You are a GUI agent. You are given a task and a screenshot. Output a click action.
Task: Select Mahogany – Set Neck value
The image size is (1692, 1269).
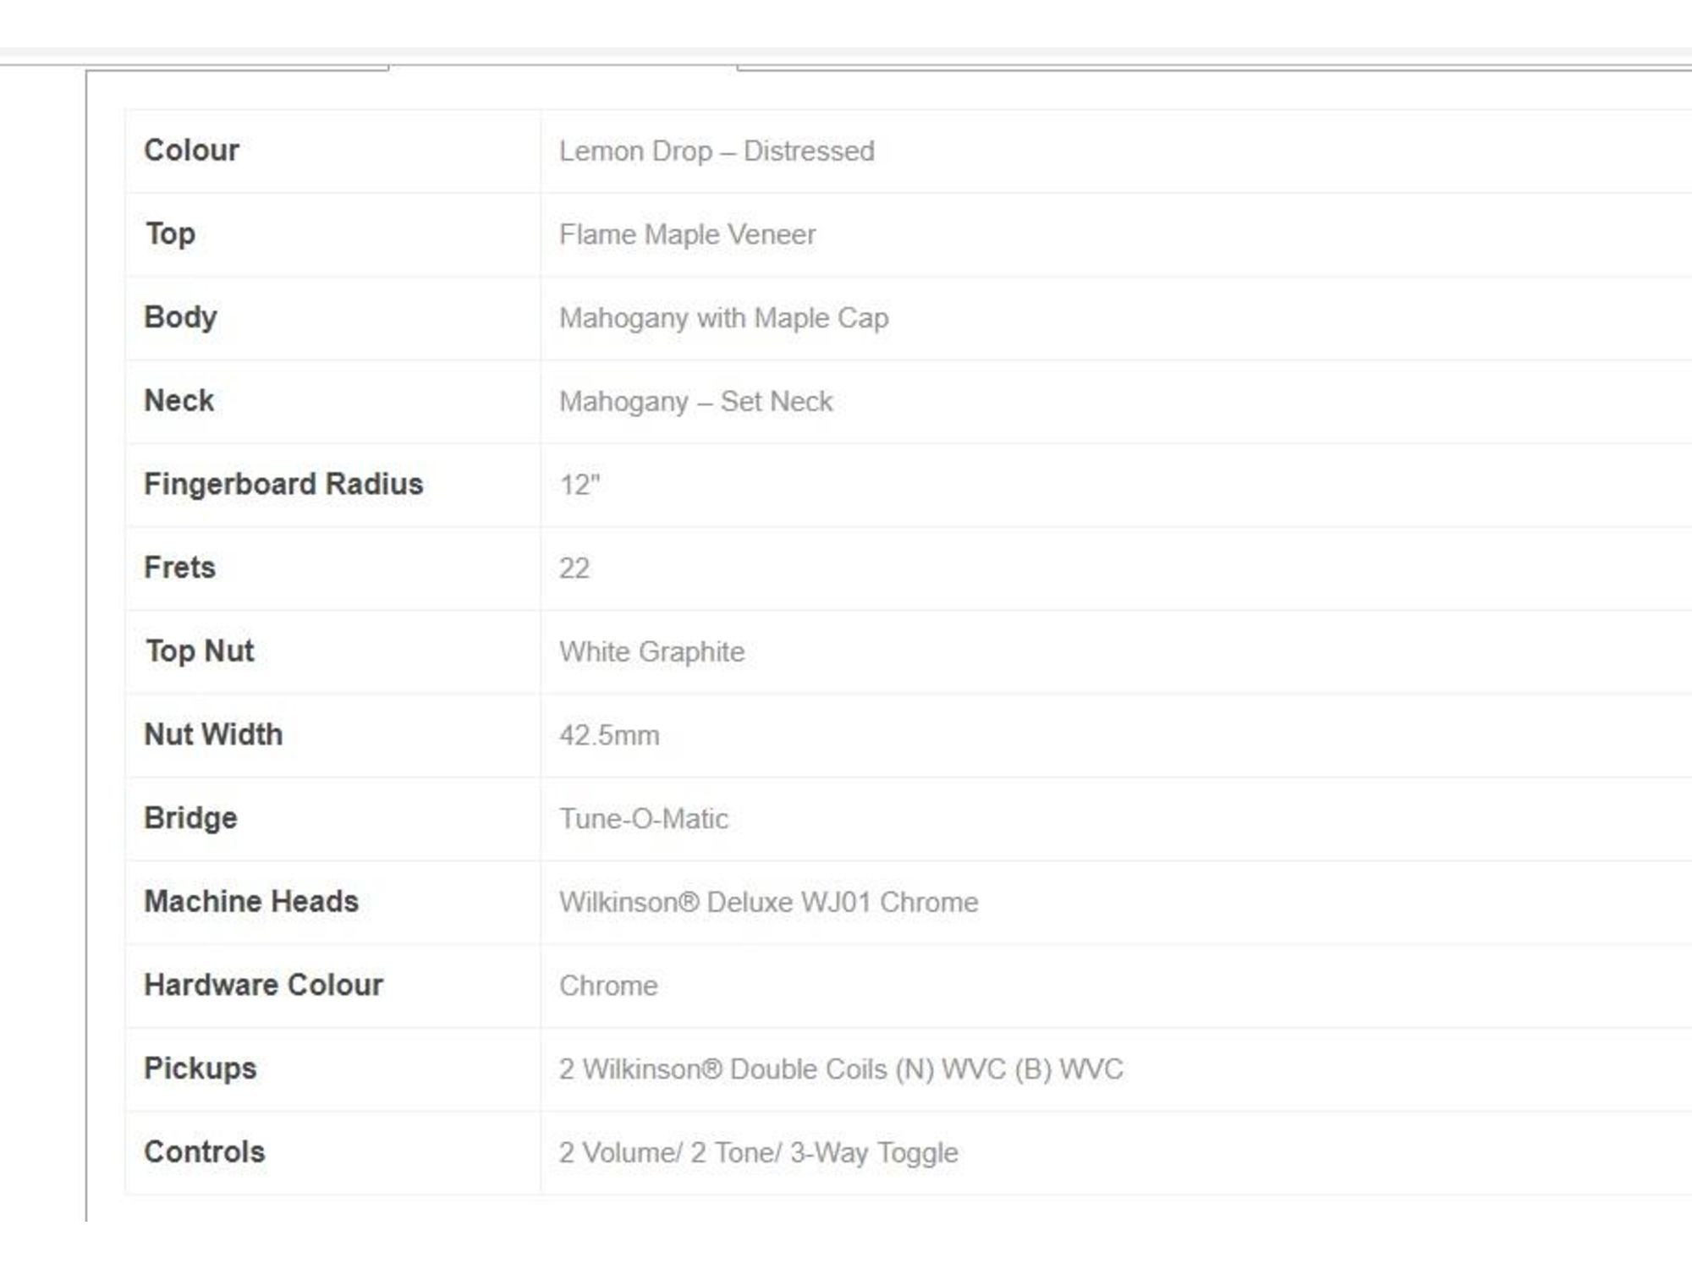click(x=695, y=402)
